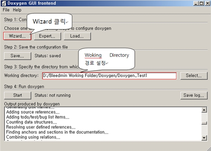Click the Doxygen title bar app icon
The image size is (211, 151).
(4, 3)
